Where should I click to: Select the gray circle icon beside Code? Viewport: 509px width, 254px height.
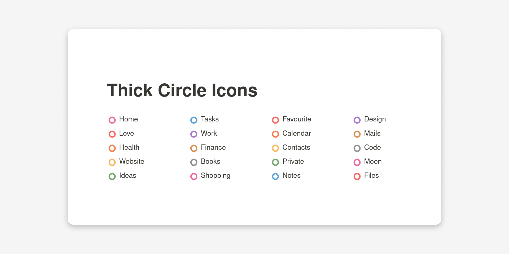click(x=357, y=148)
